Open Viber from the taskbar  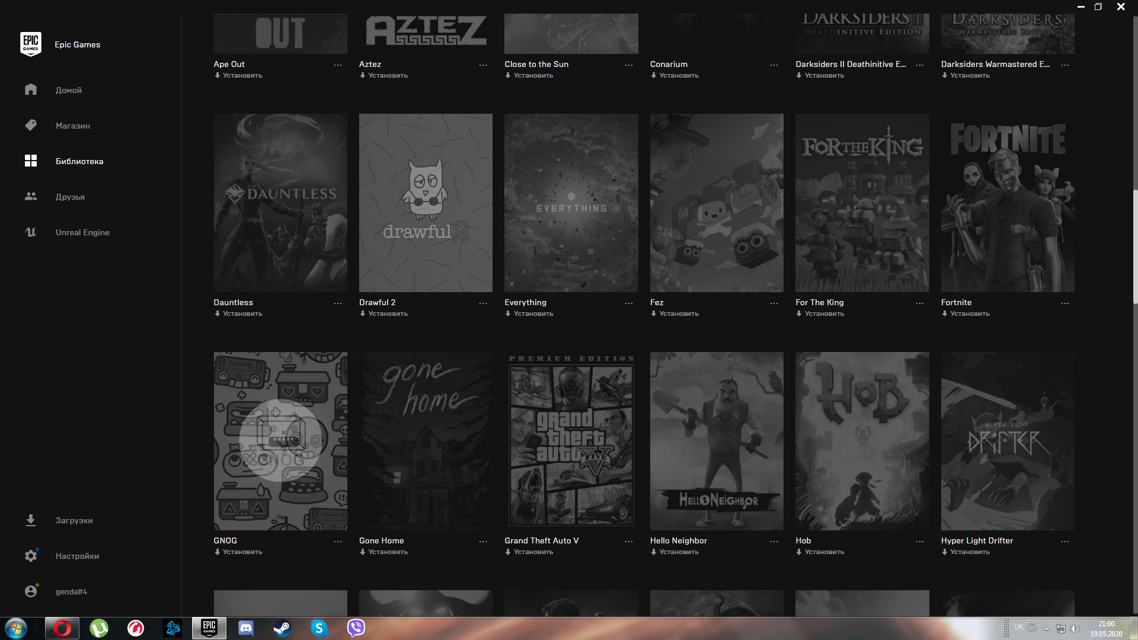click(x=356, y=628)
